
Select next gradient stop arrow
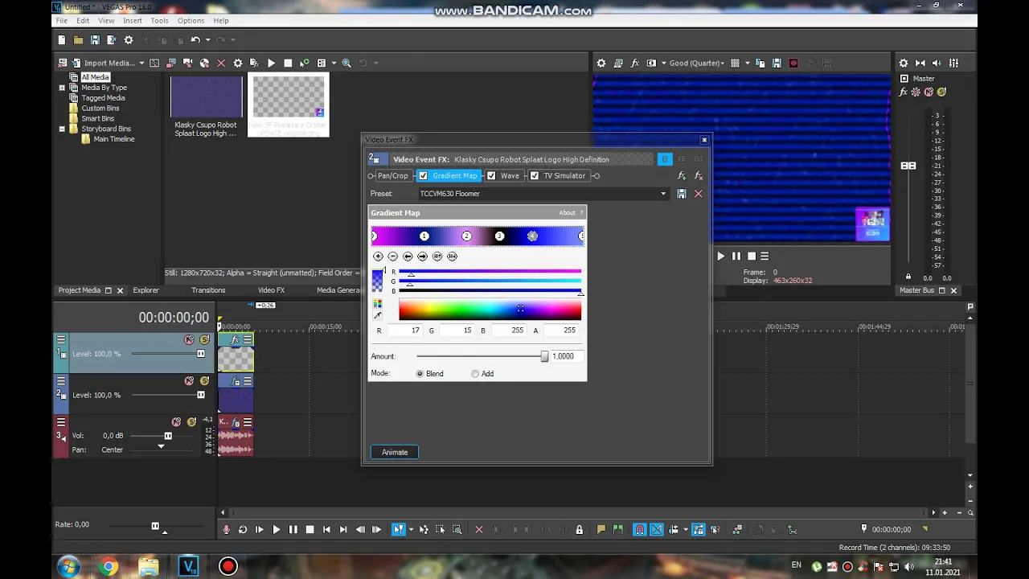pos(422,257)
